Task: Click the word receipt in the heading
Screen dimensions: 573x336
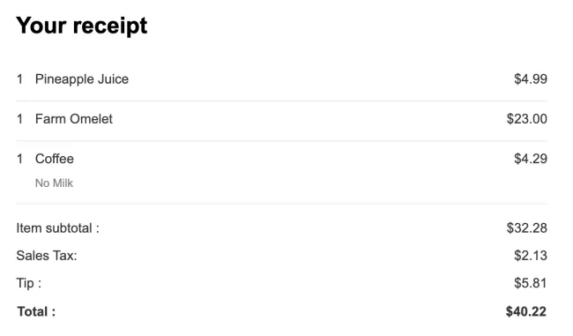Action: coord(110,27)
